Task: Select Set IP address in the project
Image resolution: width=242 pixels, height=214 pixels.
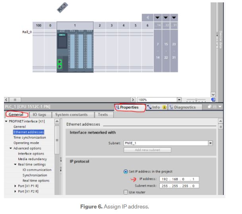Action: click(x=126, y=172)
